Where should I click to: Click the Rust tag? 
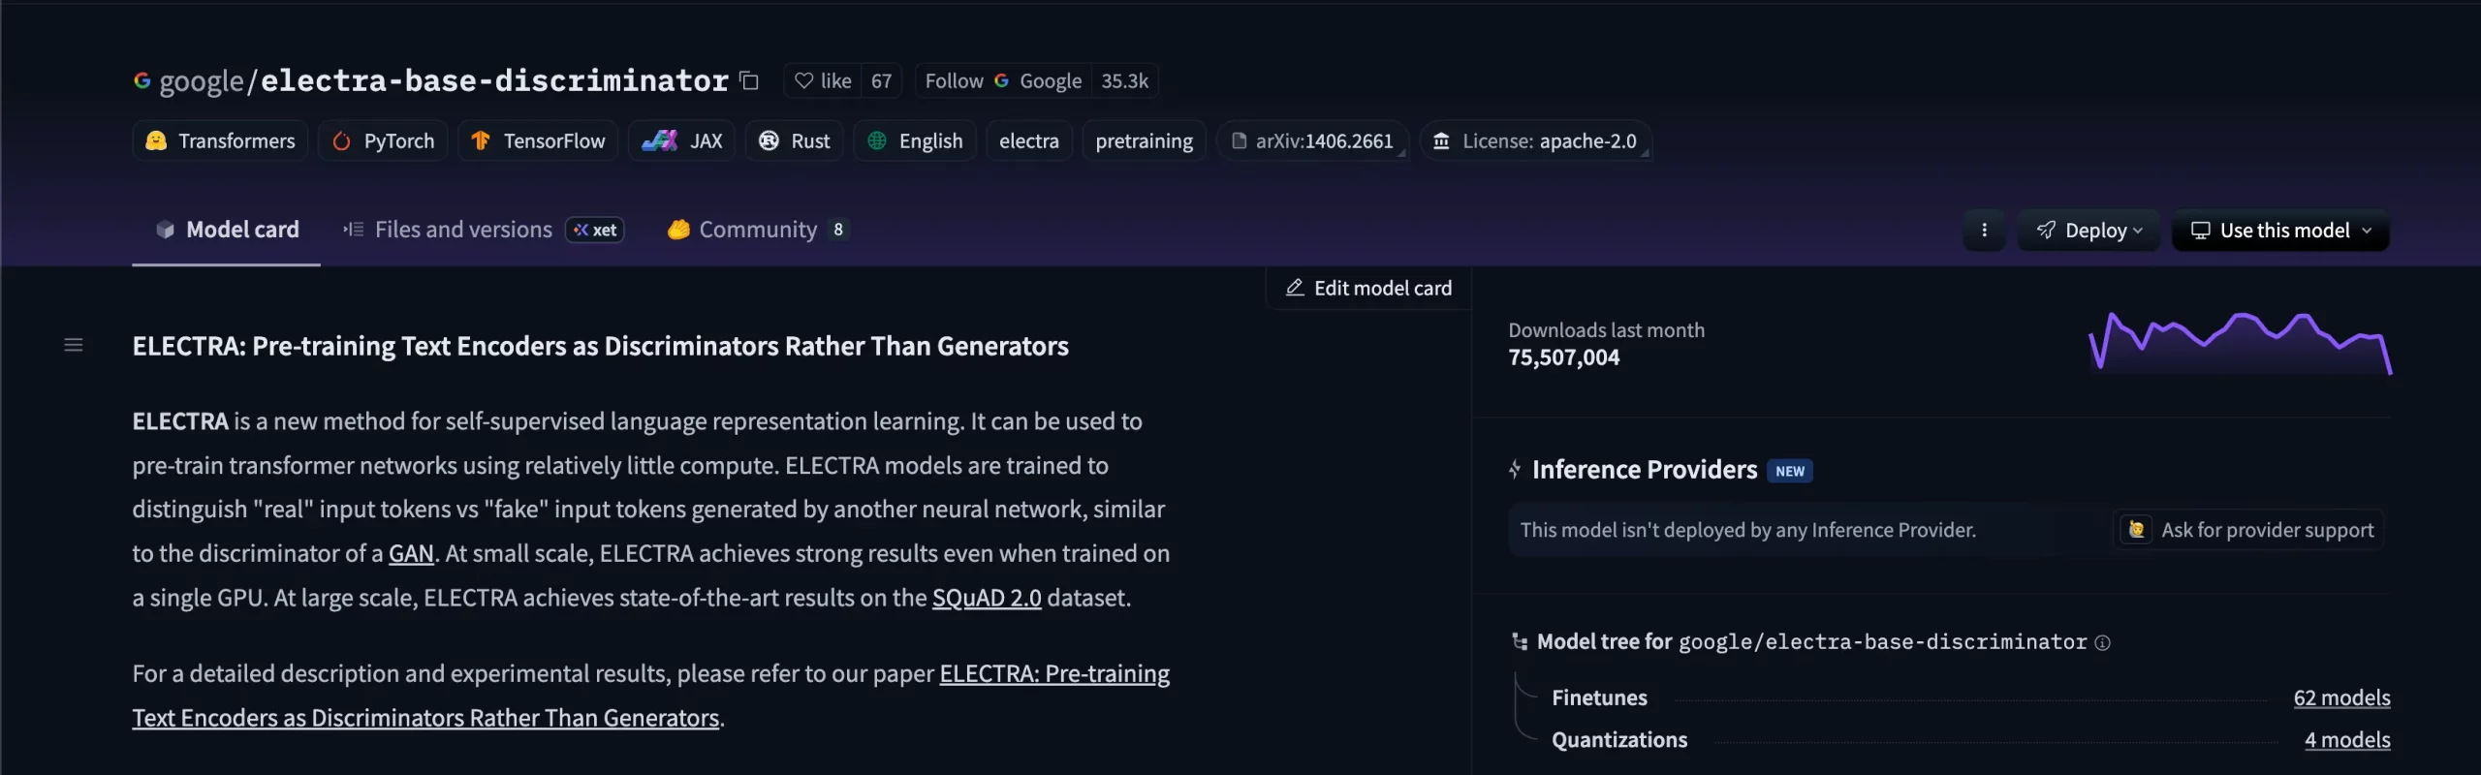tap(795, 141)
